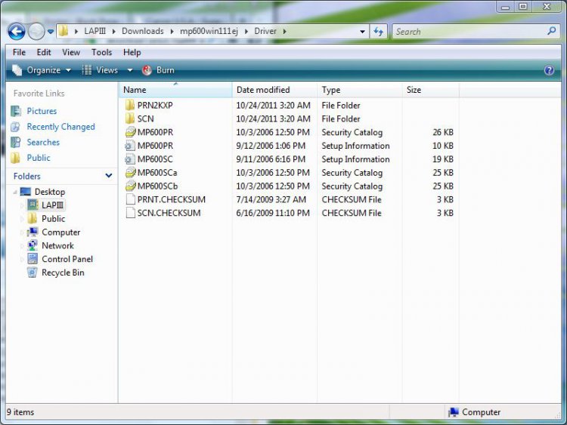Open the Edit menu
Viewport: 567px width, 425px height.
click(44, 52)
